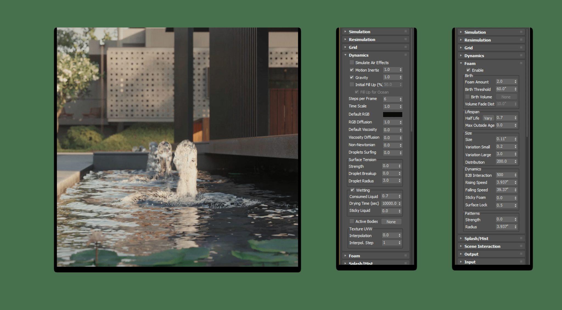Viewport: 562px width, 310px height.
Task: Click the Active Bodies None button
Action: (391, 222)
